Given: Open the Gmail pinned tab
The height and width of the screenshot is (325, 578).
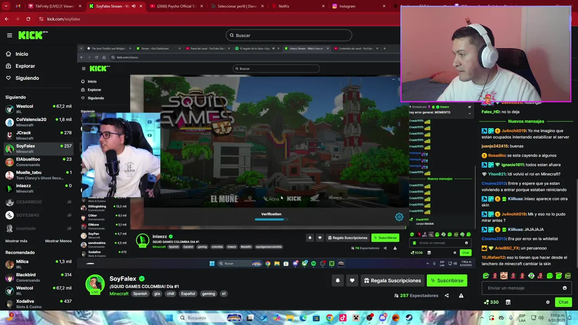Looking at the screenshot, I should pyautogui.click(x=18, y=6).
